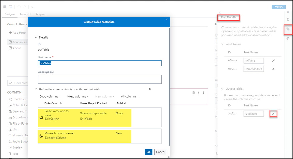This screenshot has width=293, height=159.
Task: Click the move down arrow icon
Action: tap(204, 93)
